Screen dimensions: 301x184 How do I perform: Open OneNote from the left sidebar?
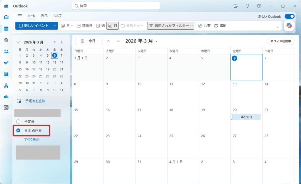click(6, 75)
